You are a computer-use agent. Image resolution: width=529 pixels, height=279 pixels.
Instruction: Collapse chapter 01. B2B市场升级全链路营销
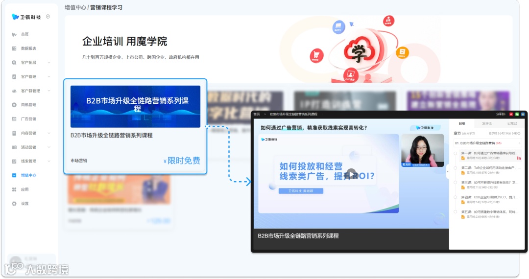pos(519,143)
